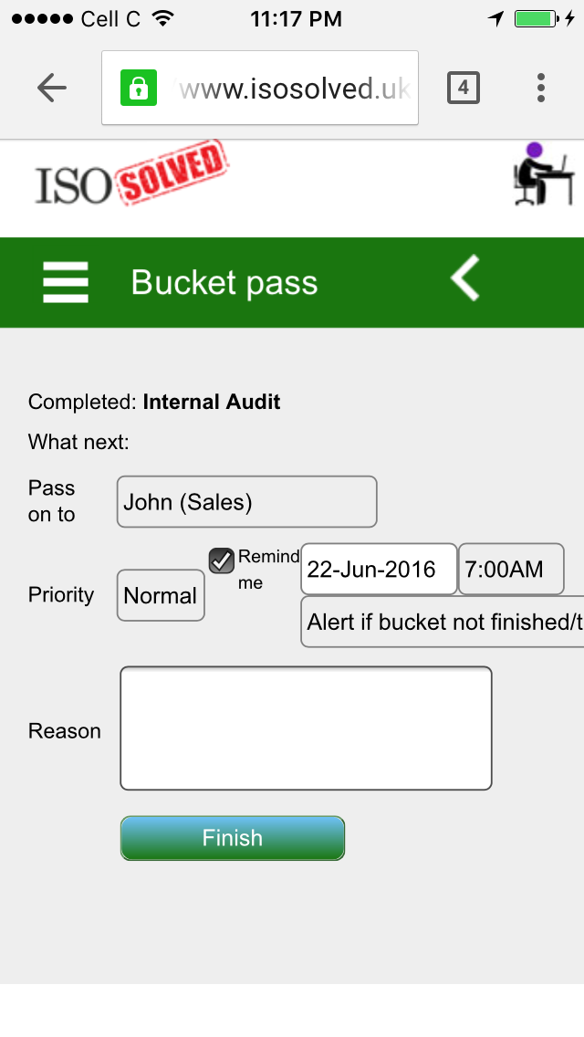The image size is (584, 1037).
Task: Open the hamburger menu icon
Action: click(x=66, y=282)
